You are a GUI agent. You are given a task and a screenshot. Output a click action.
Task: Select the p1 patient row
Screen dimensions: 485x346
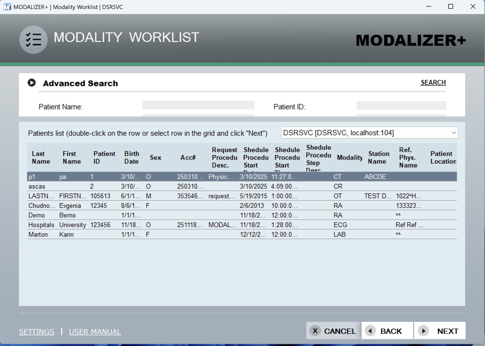pyautogui.click(x=242, y=177)
